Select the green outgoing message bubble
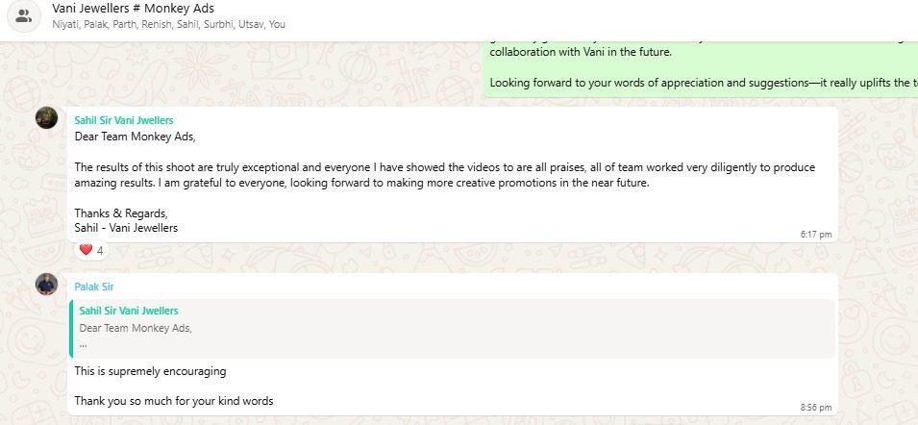The image size is (918, 425). point(700,67)
